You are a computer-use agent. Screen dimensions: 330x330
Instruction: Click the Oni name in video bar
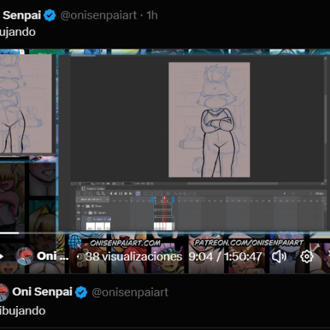(52, 256)
